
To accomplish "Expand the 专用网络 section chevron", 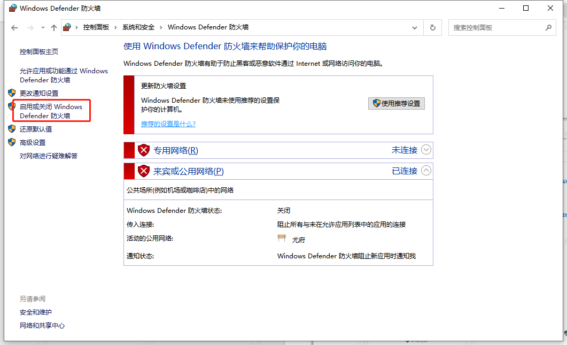I will click(426, 150).
